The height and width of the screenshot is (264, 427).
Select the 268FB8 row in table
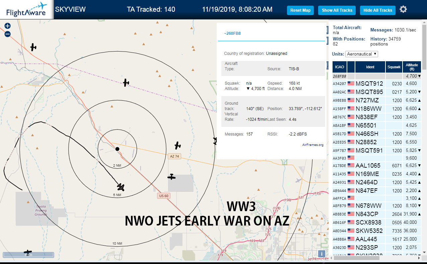377,76
